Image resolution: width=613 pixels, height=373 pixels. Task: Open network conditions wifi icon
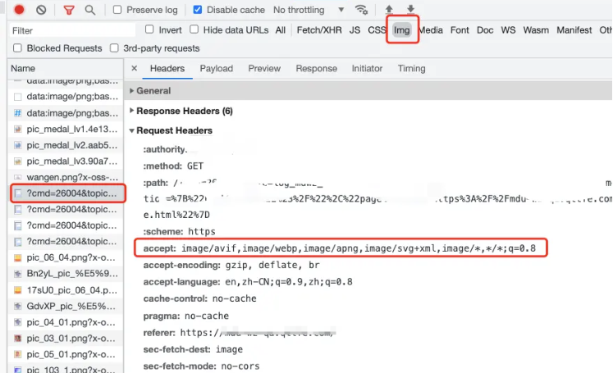[361, 10]
